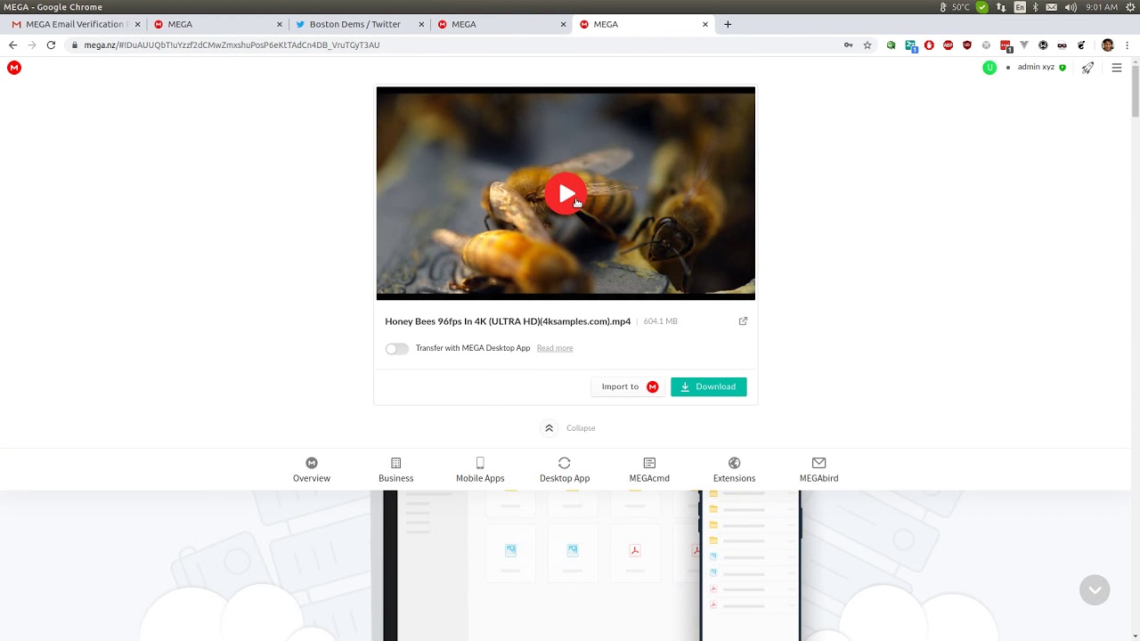This screenshot has width=1140, height=641.
Task: Open the file link icon beside 604.1 MB
Action: [x=743, y=321]
